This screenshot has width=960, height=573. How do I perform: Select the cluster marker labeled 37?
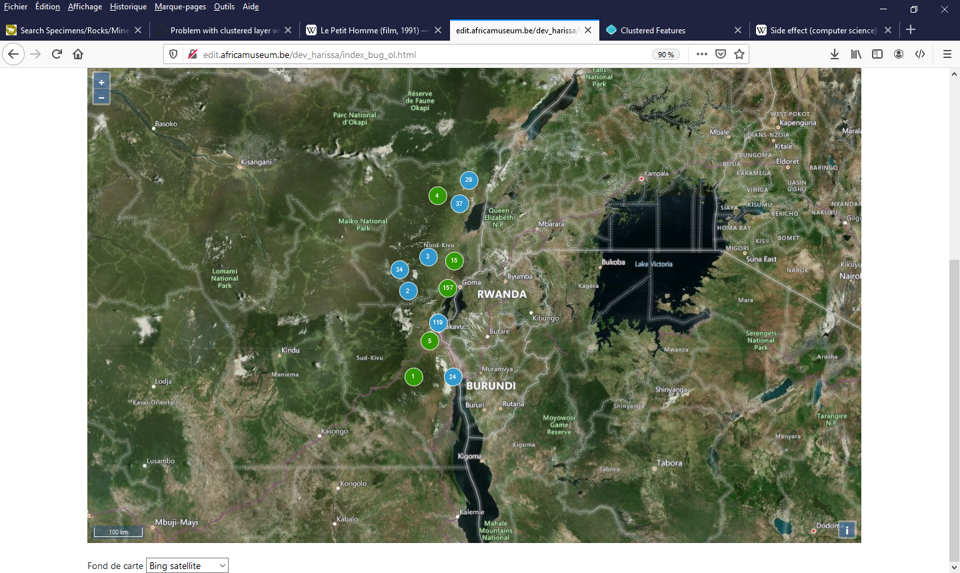[459, 204]
